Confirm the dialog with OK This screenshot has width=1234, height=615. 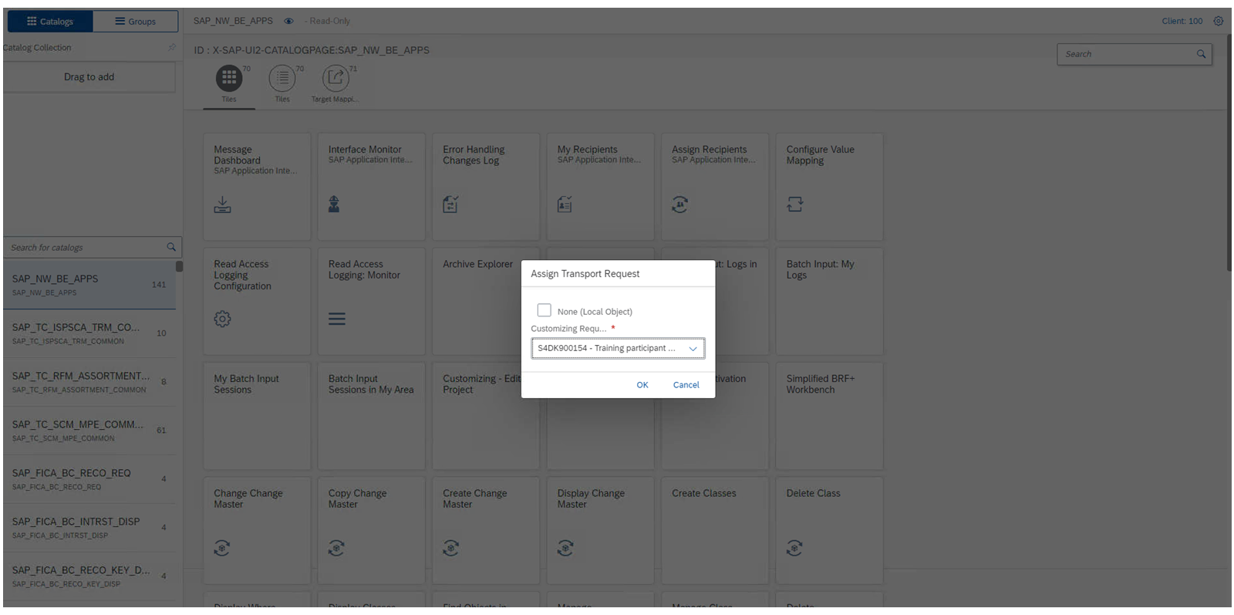tap(642, 385)
